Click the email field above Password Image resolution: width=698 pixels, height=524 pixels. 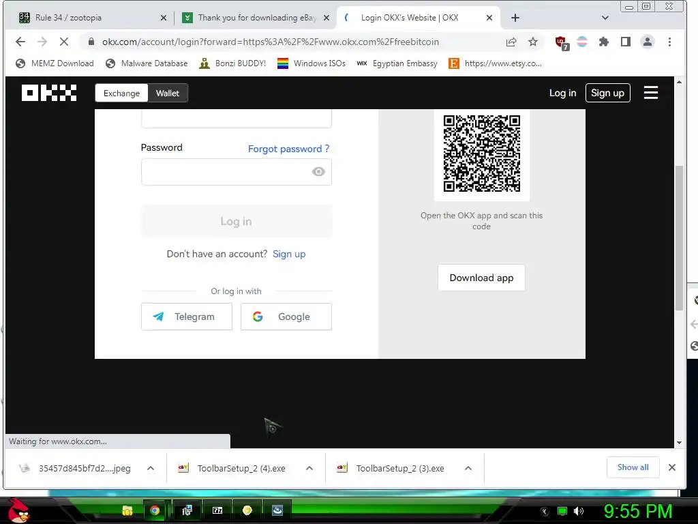pos(237,119)
